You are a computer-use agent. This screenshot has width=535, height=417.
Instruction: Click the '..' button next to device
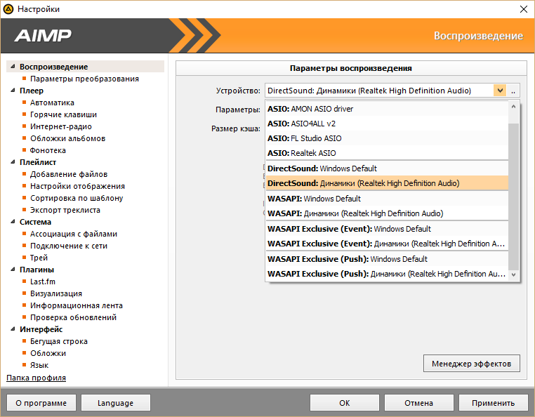point(513,91)
